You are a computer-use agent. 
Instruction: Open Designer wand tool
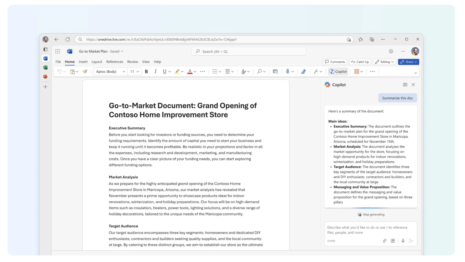(316, 72)
